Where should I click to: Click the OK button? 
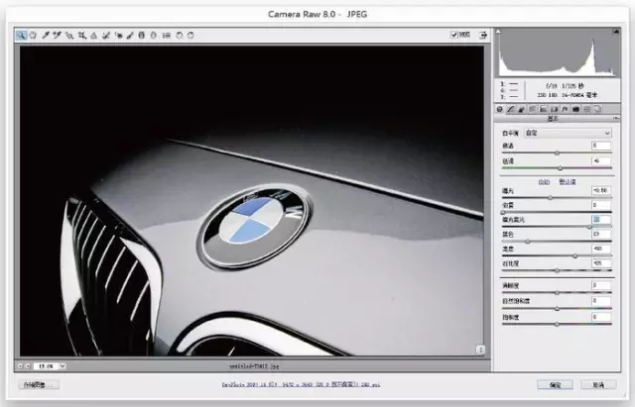pyautogui.click(x=555, y=384)
